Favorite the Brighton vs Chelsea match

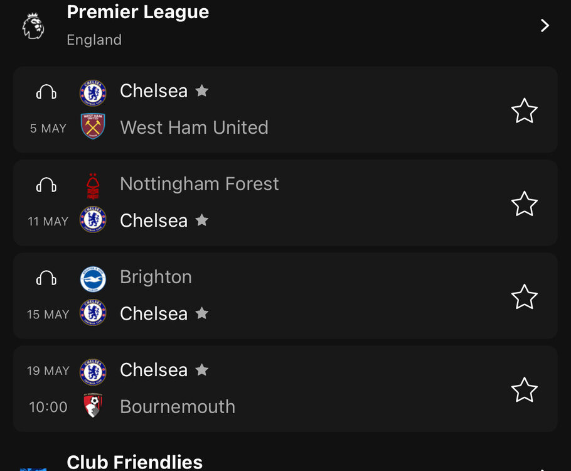(x=525, y=297)
